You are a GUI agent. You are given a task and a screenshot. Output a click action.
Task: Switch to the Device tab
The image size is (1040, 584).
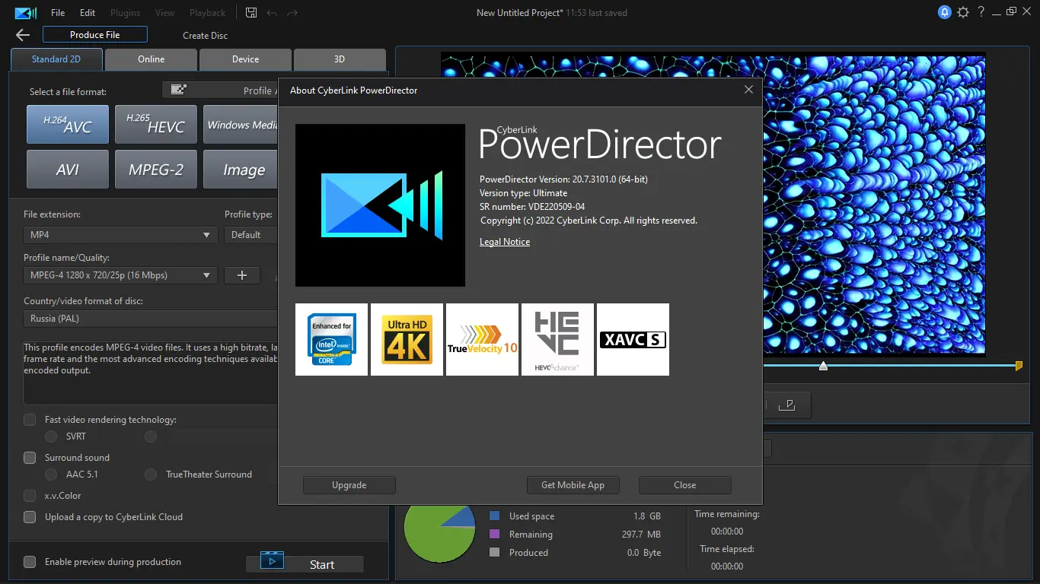245,59
